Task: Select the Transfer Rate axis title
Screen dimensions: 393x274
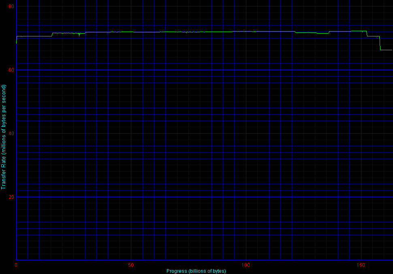Action: (x=4, y=137)
